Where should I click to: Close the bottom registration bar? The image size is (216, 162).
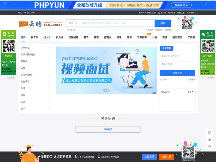[x=202, y=154]
